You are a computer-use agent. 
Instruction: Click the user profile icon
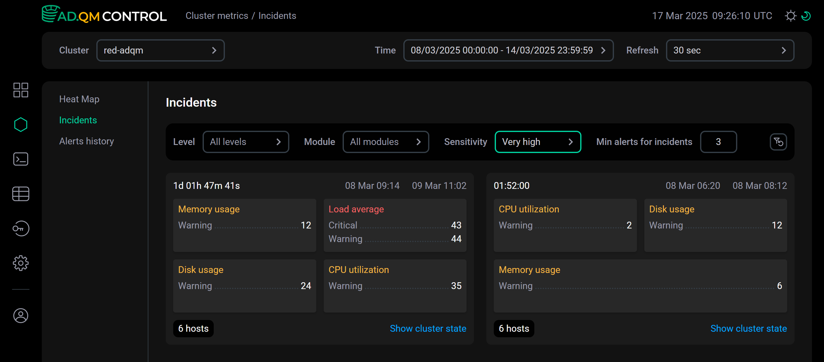coord(20,315)
